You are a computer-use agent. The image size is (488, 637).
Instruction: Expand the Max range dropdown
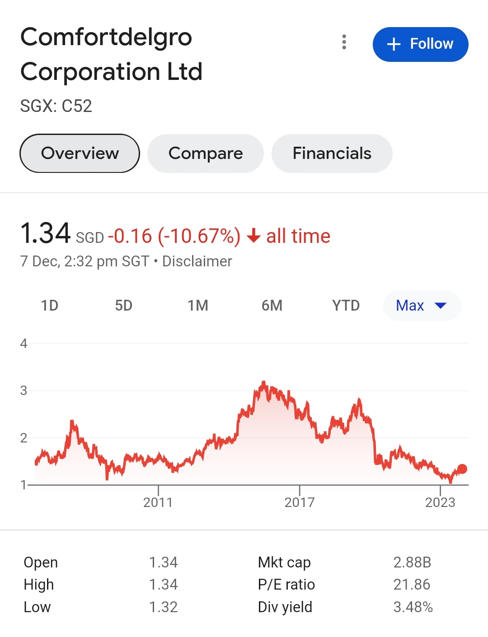422,306
